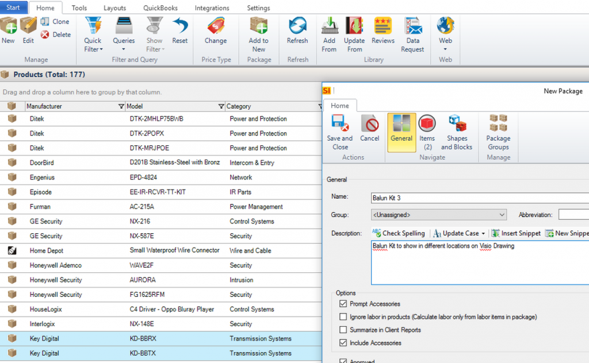Switch to the Tools tab
This screenshot has width=589, height=363.
(79, 8)
